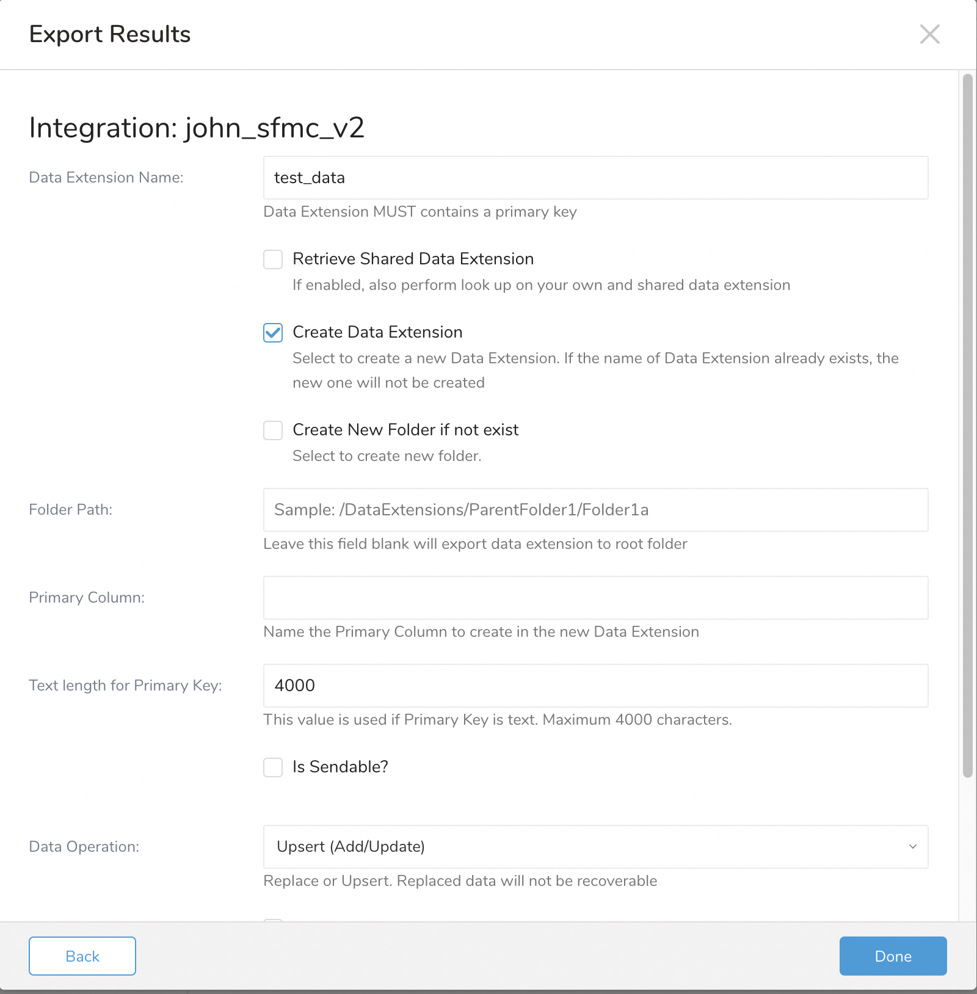
Task: Uncheck the Create Data Extension checkbox
Action: (273, 333)
